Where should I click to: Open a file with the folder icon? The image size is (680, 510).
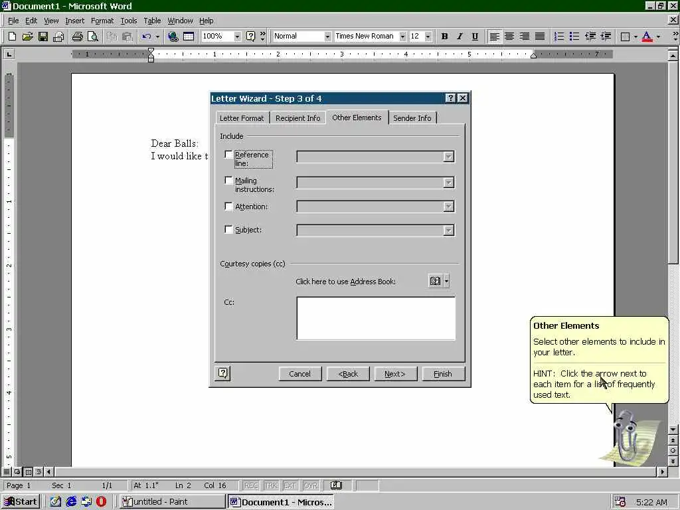27,37
